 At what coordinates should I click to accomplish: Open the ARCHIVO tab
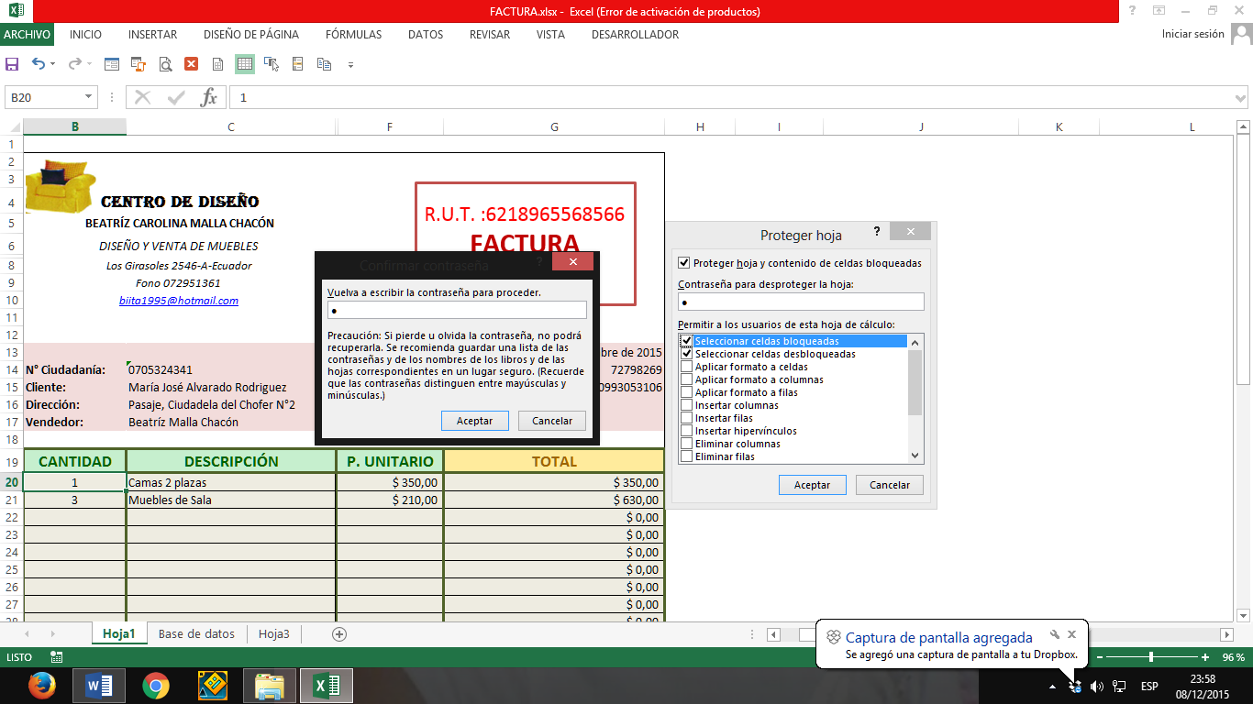(x=27, y=35)
